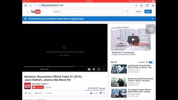The image size is (178, 100).
Task: Show Autoplay info icon
Action: click(147, 62)
